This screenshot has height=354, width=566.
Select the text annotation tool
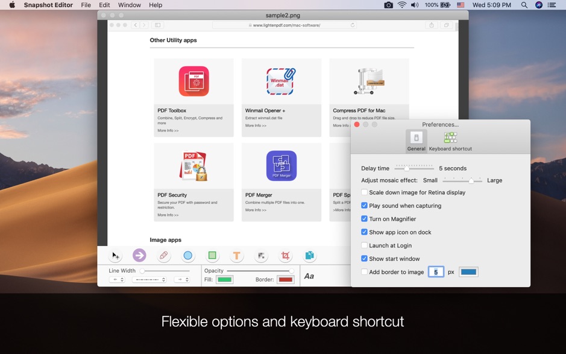(x=237, y=255)
